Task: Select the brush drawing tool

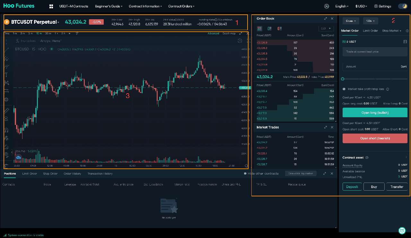Action: (x=6, y=67)
